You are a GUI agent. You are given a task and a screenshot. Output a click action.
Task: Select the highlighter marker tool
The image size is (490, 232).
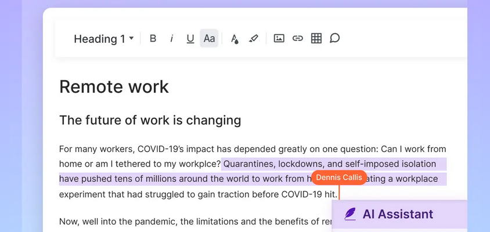pyautogui.click(x=253, y=39)
